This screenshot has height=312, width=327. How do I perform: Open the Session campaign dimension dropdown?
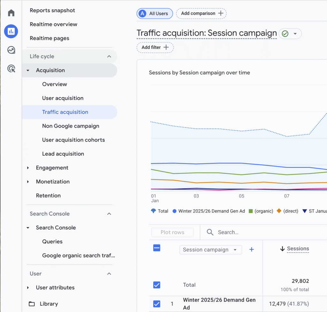click(x=210, y=249)
